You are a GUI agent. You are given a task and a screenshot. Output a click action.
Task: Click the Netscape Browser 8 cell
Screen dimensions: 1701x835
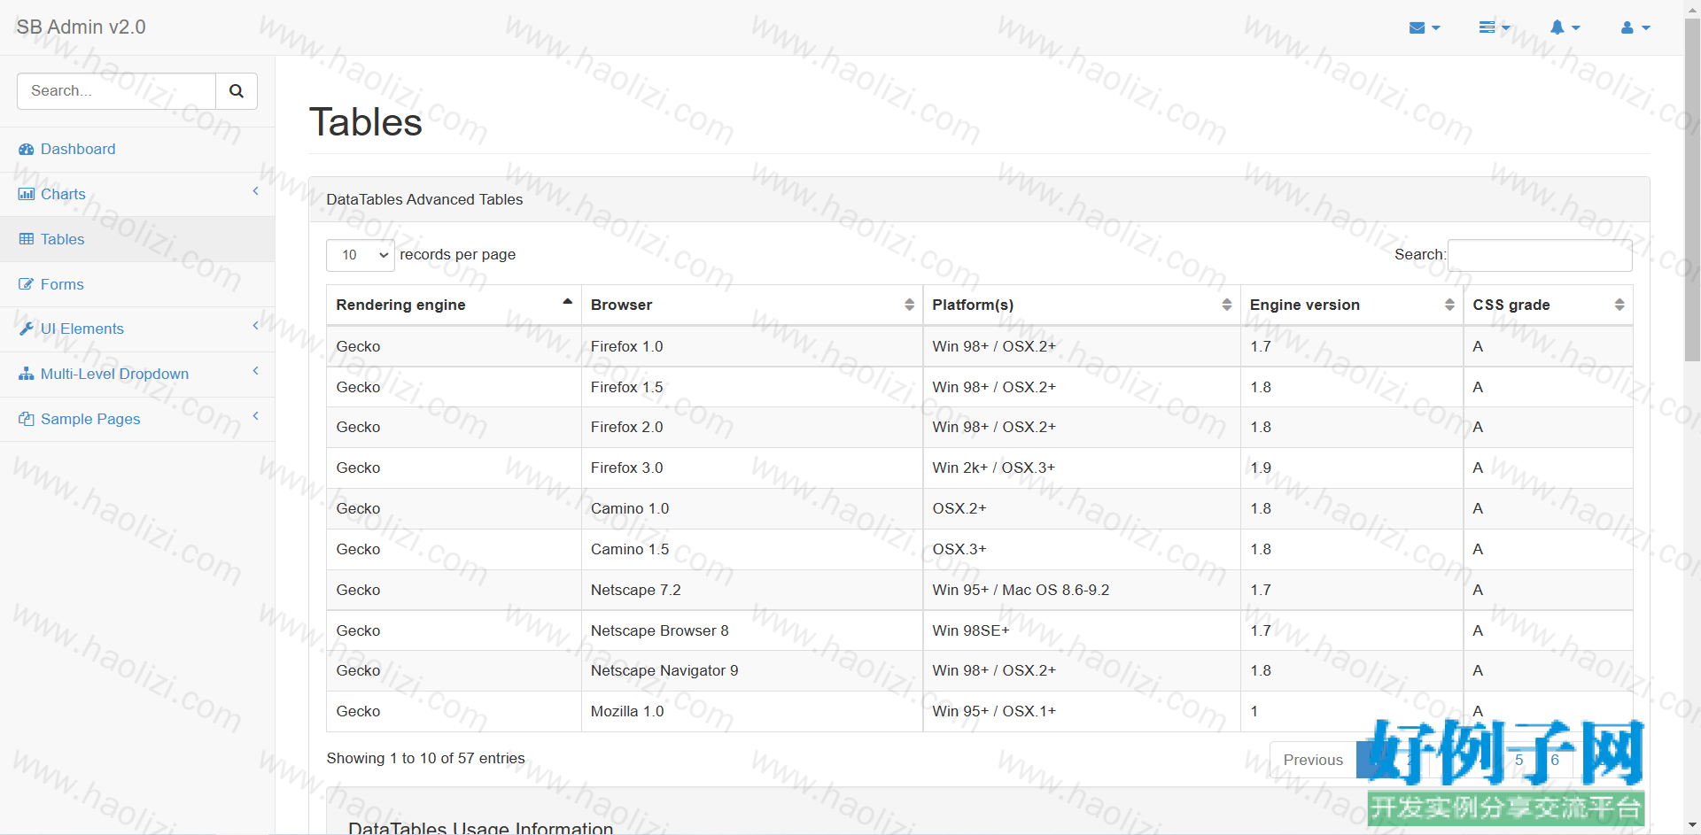[752, 630]
